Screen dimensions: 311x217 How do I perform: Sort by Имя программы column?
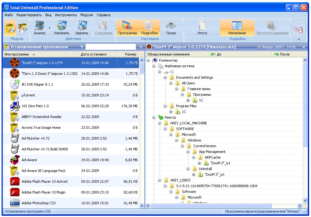pyautogui.click(x=41, y=54)
